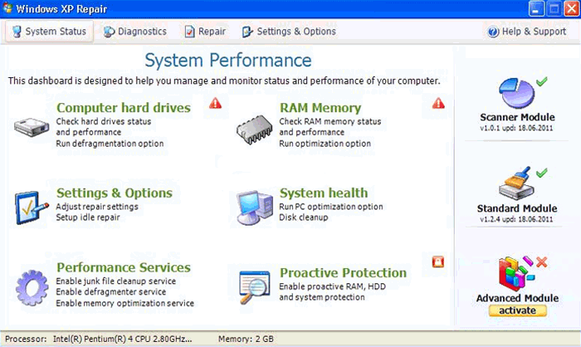Click the System health computer icon
This screenshot has height=347, width=581.
click(255, 204)
